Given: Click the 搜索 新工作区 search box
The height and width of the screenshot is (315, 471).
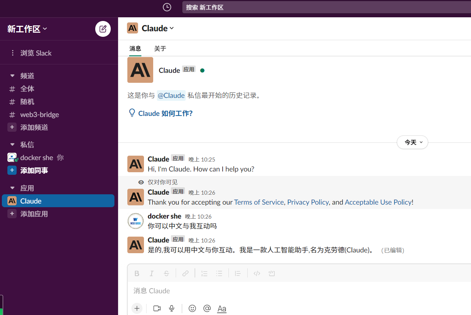Looking at the screenshot, I should click(327, 7).
